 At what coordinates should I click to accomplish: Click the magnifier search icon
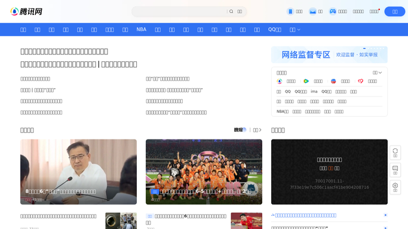coord(231,11)
